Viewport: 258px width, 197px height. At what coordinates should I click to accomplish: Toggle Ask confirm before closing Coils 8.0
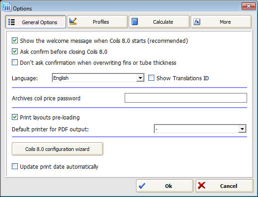[15, 52]
